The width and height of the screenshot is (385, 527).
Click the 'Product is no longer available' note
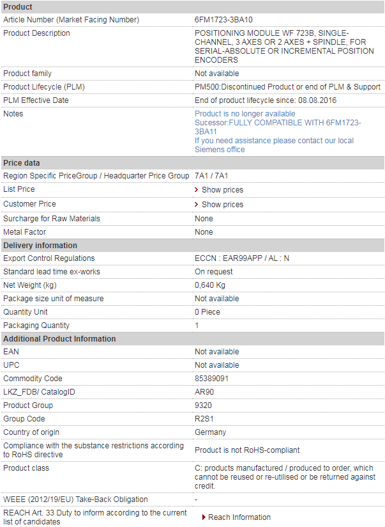click(245, 114)
